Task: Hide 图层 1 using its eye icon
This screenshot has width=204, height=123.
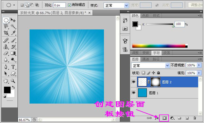Action: pos(134,93)
